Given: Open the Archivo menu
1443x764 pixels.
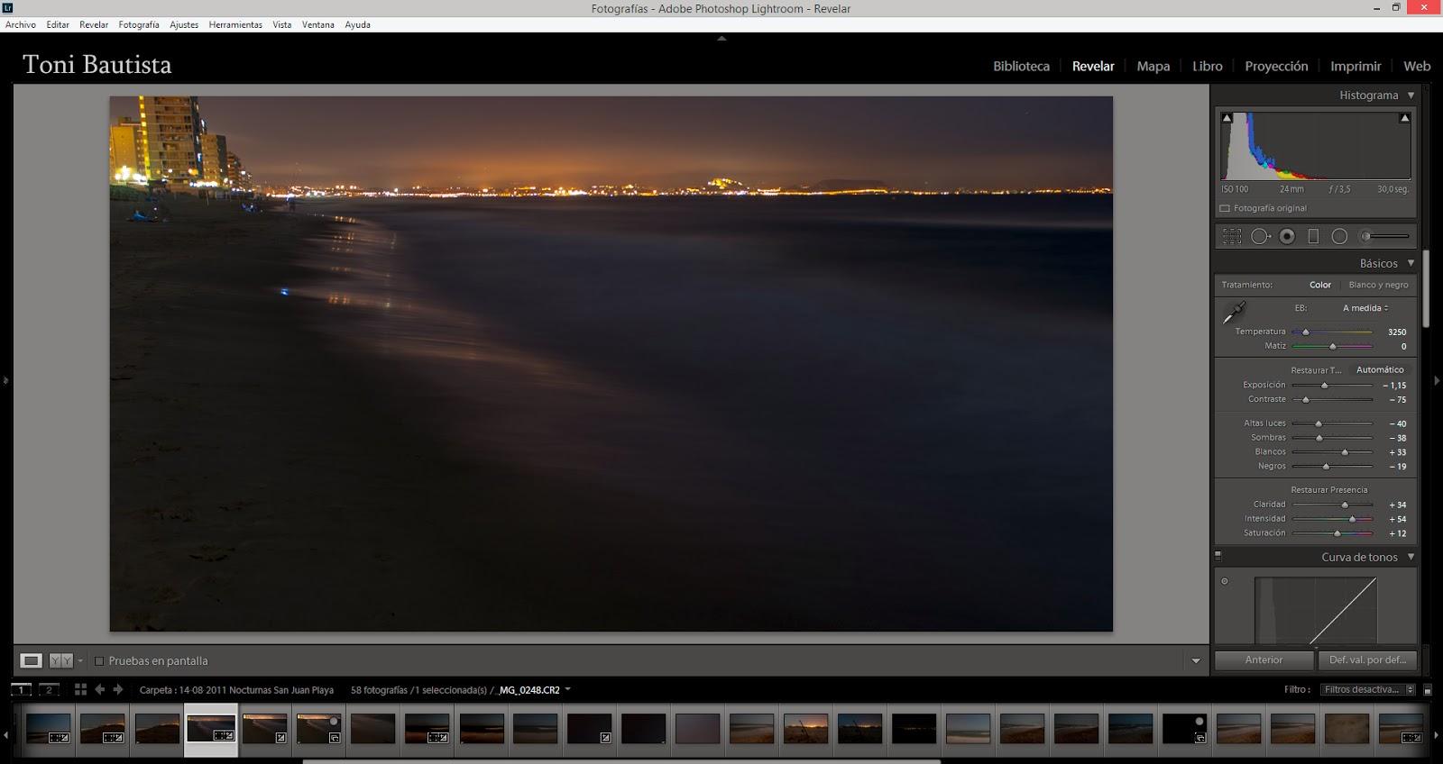Looking at the screenshot, I should [x=21, y=24].
